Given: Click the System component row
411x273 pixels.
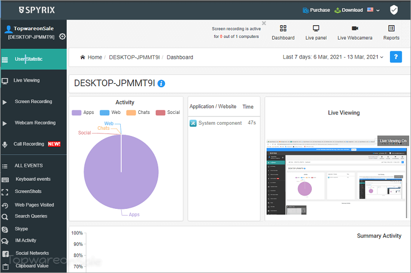Looking at the screenshot, I should (x=224, y=123).
